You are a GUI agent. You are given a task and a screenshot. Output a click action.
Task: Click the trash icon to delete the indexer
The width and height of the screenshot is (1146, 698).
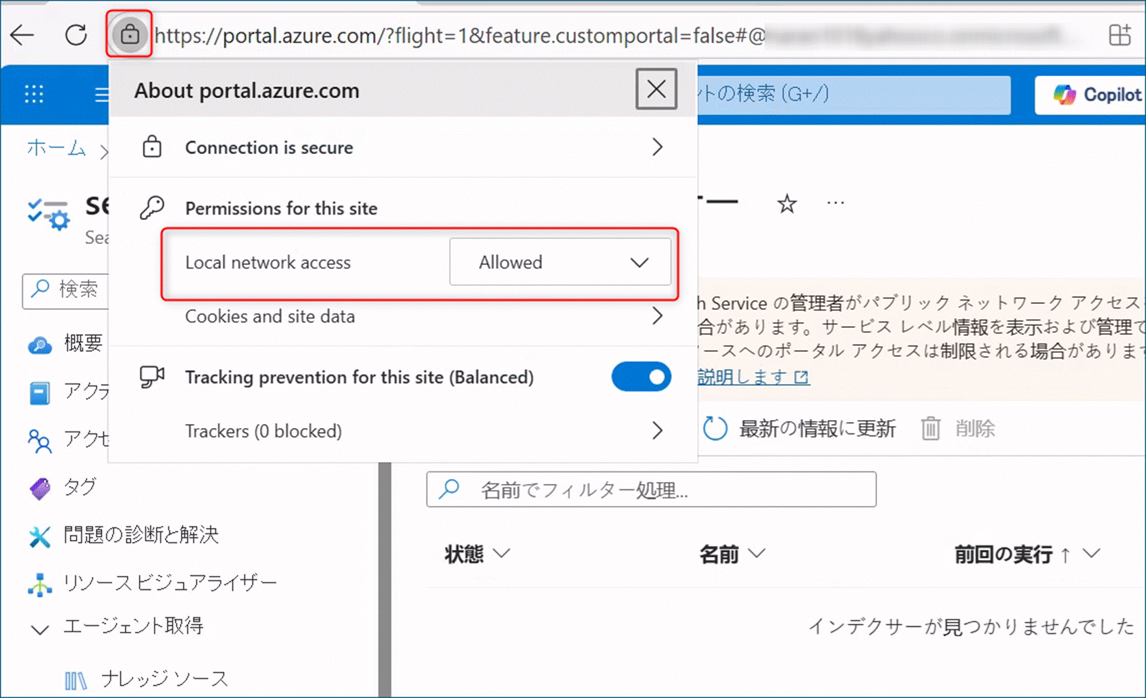[931, 429]
